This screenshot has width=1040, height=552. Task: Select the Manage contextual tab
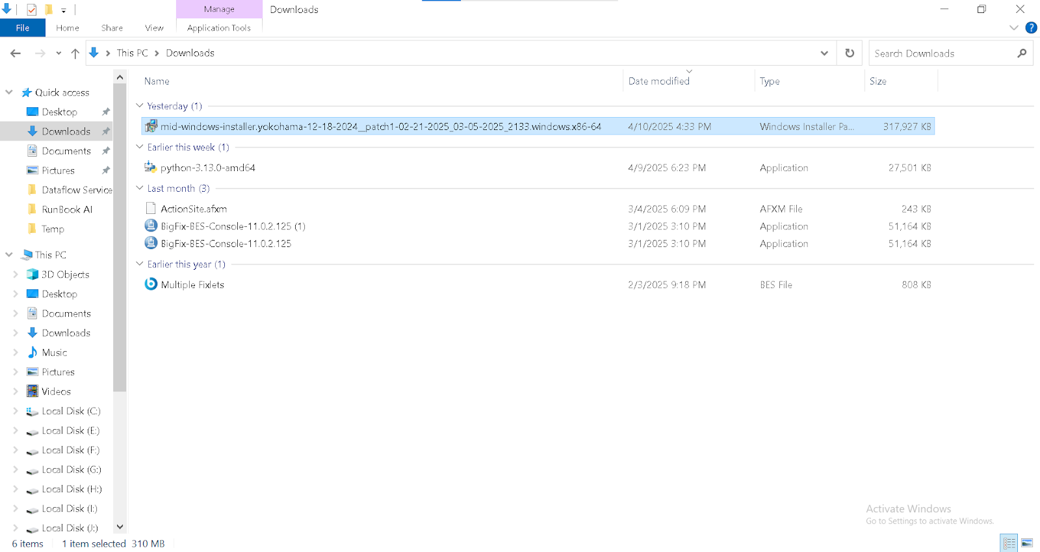(x=219, y=9)
